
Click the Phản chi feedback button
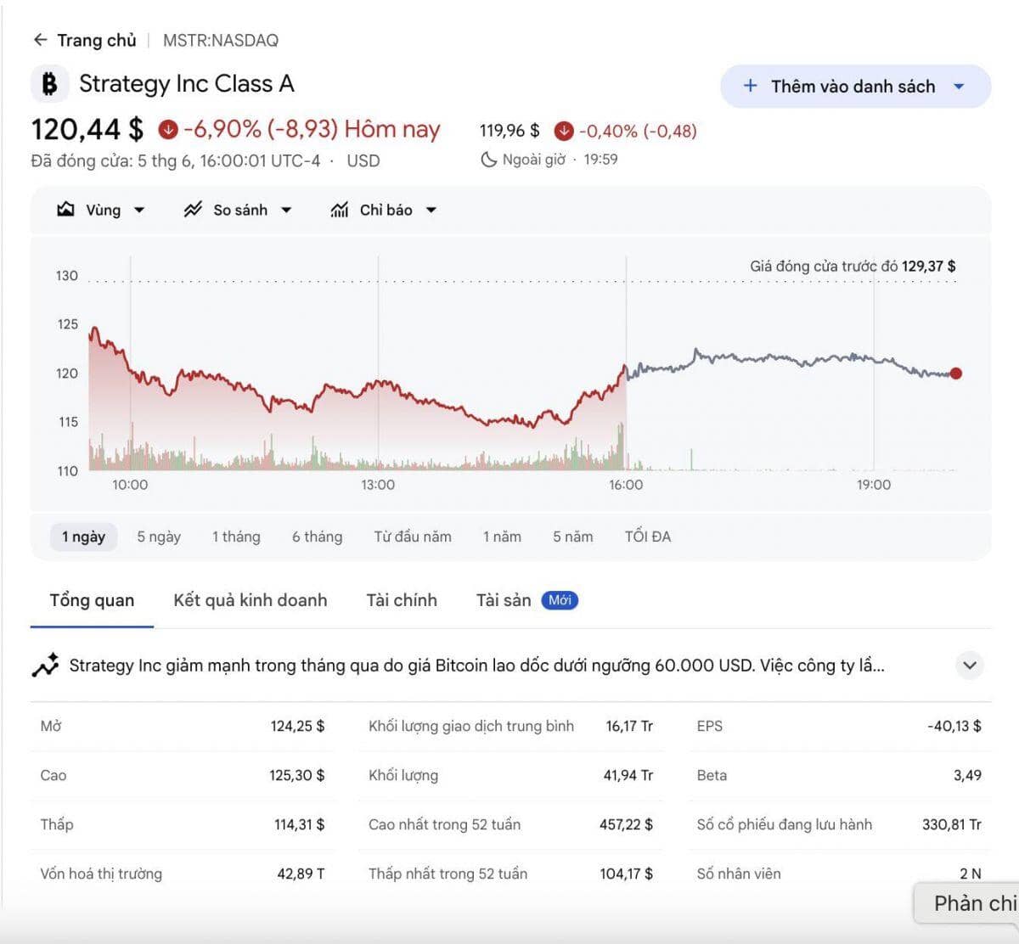[x=967, y=903]
